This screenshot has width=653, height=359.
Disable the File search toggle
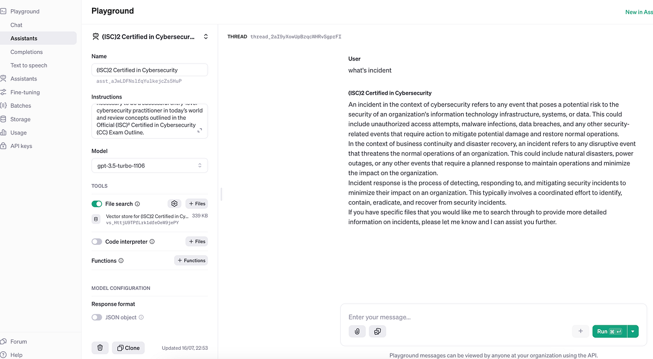tap(97, 203)
